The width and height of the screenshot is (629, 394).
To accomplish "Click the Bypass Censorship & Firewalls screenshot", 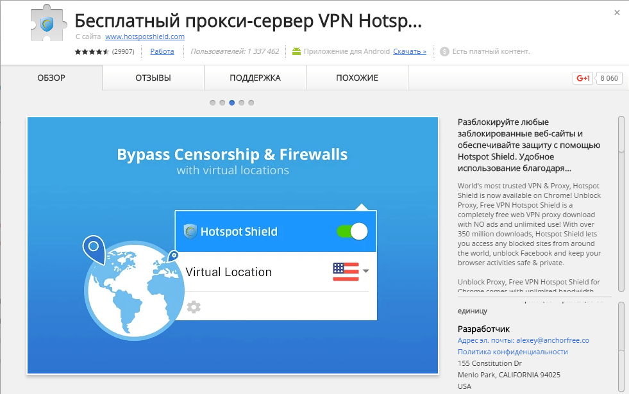I will (233, 245).
